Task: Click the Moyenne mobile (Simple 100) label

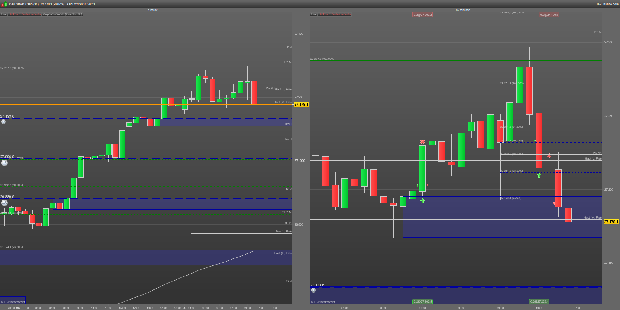Action: click(62, 14)
